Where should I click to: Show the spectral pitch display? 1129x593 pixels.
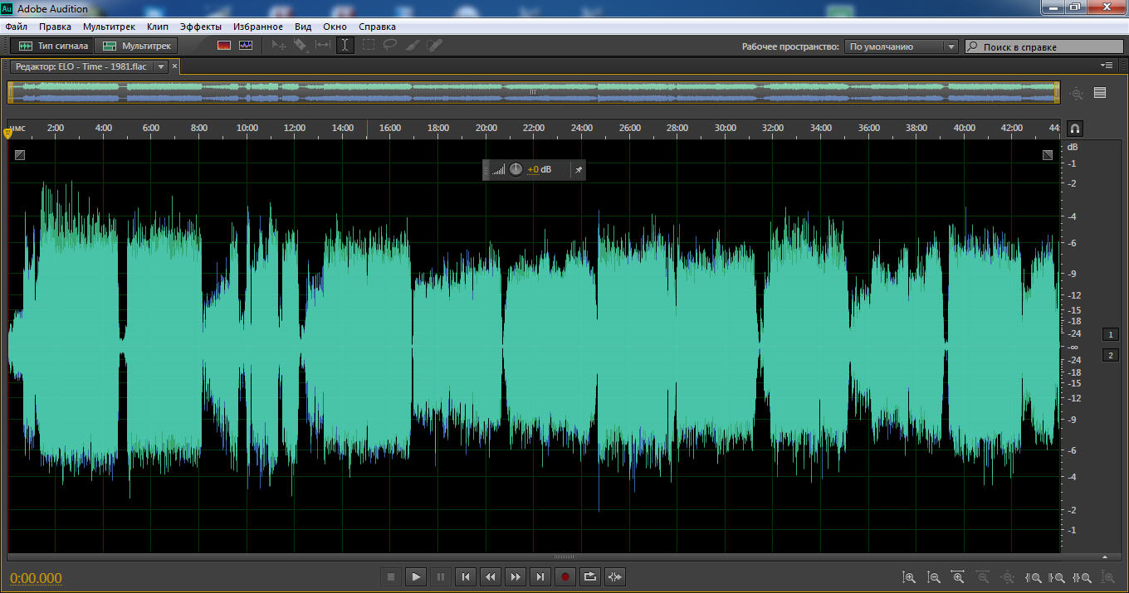(245, 46)
